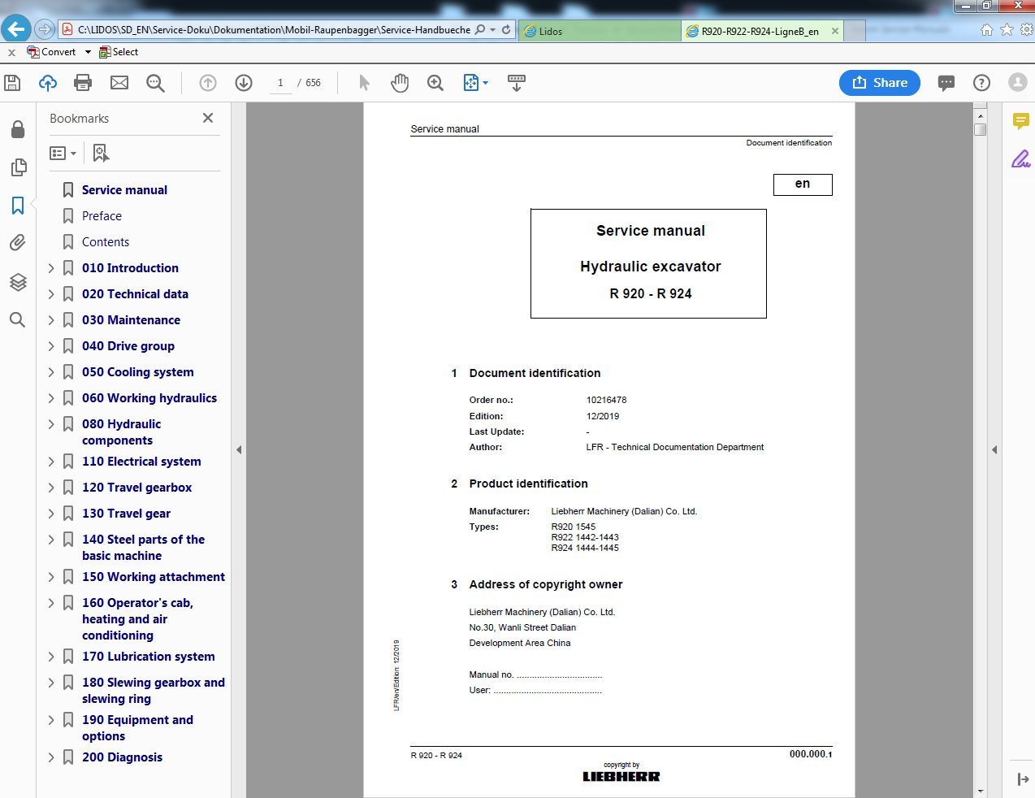Screen dimensions: 1035x798
Task: Go to the next page arrow
Action: (x=244, y=83)
